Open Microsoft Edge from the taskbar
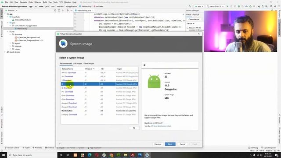This screenshot has height=158, width=281. point(90,155)
